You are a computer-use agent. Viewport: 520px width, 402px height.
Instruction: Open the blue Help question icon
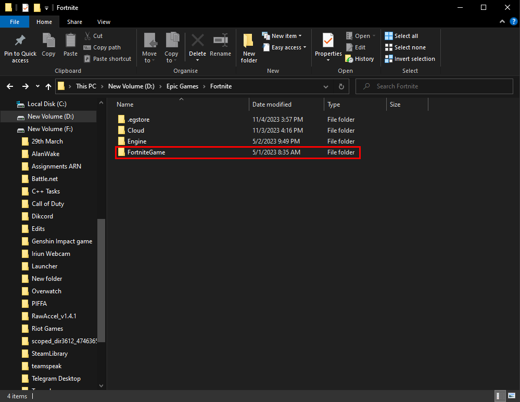(513, 21)
